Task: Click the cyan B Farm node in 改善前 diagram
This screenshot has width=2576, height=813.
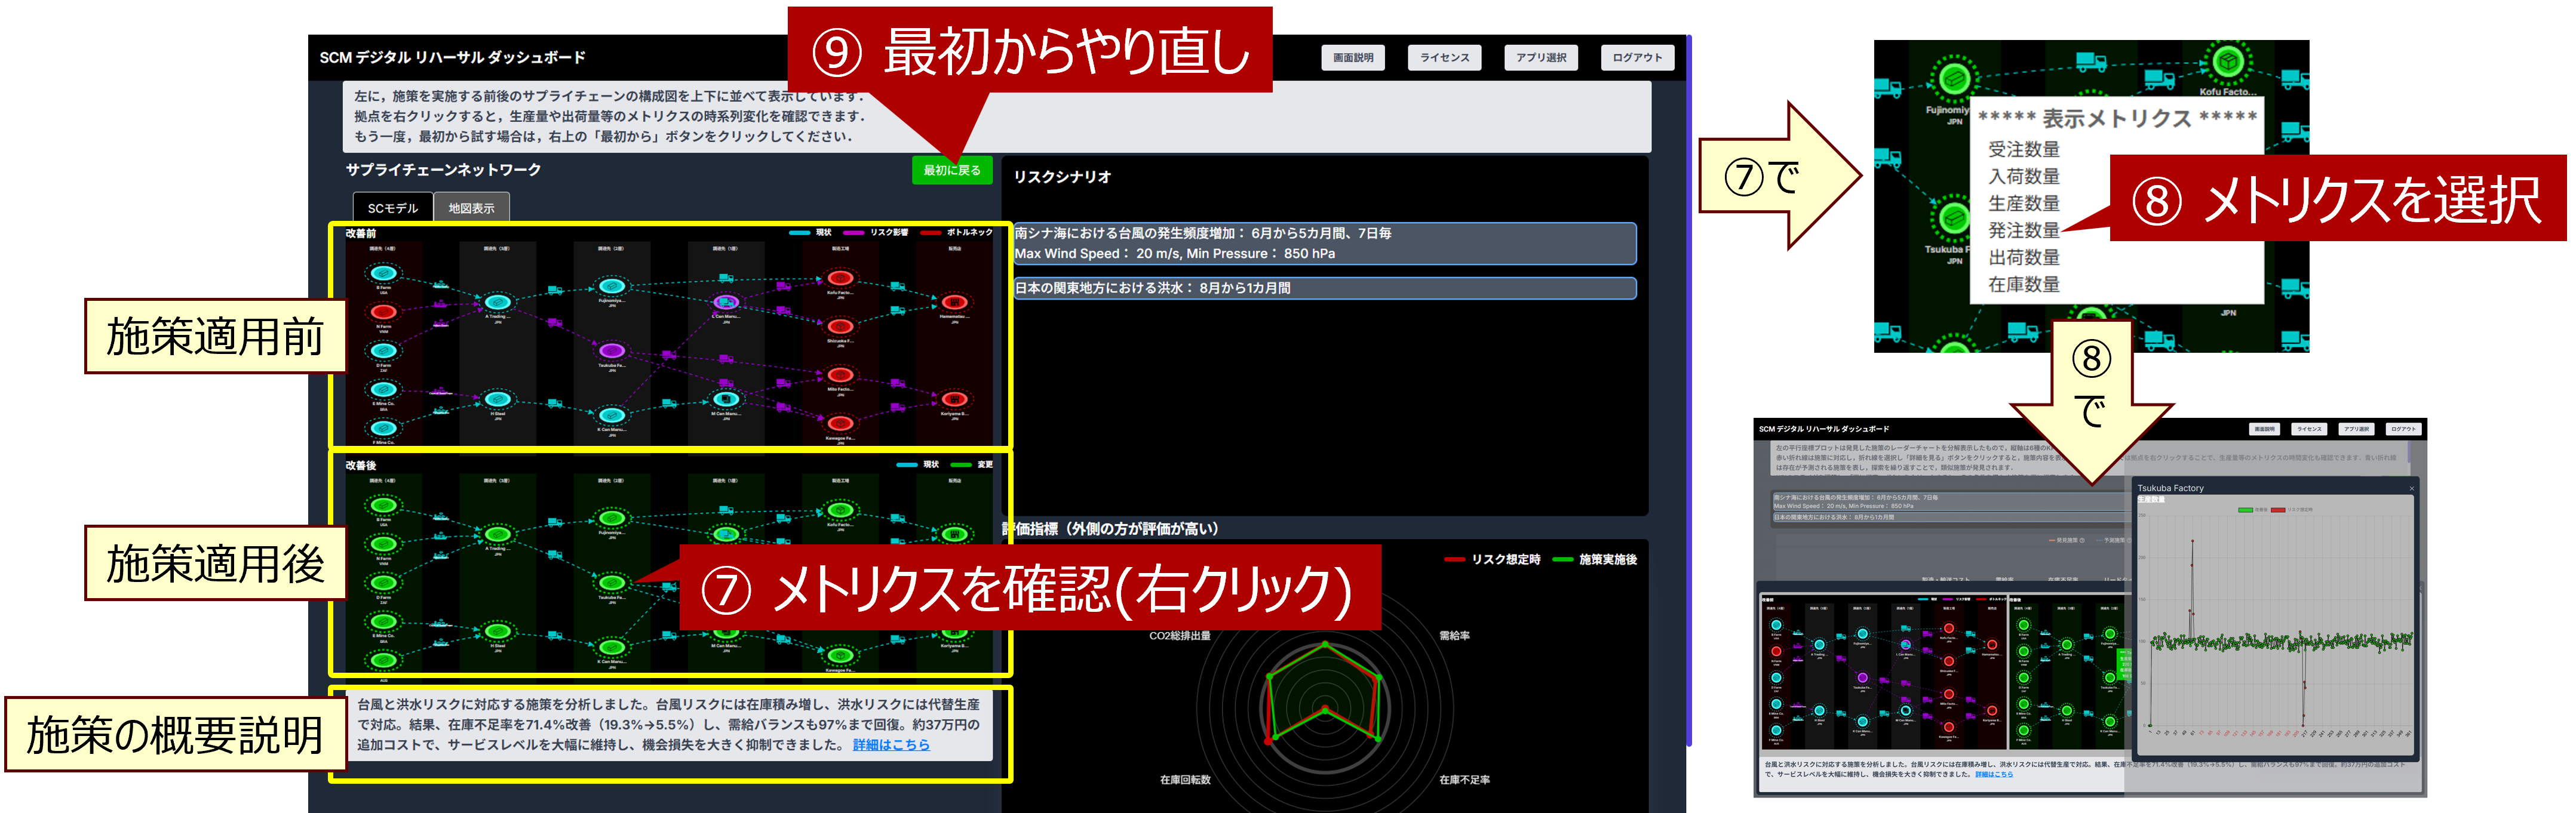Action: pyautogui.click(x=383, y=273)
